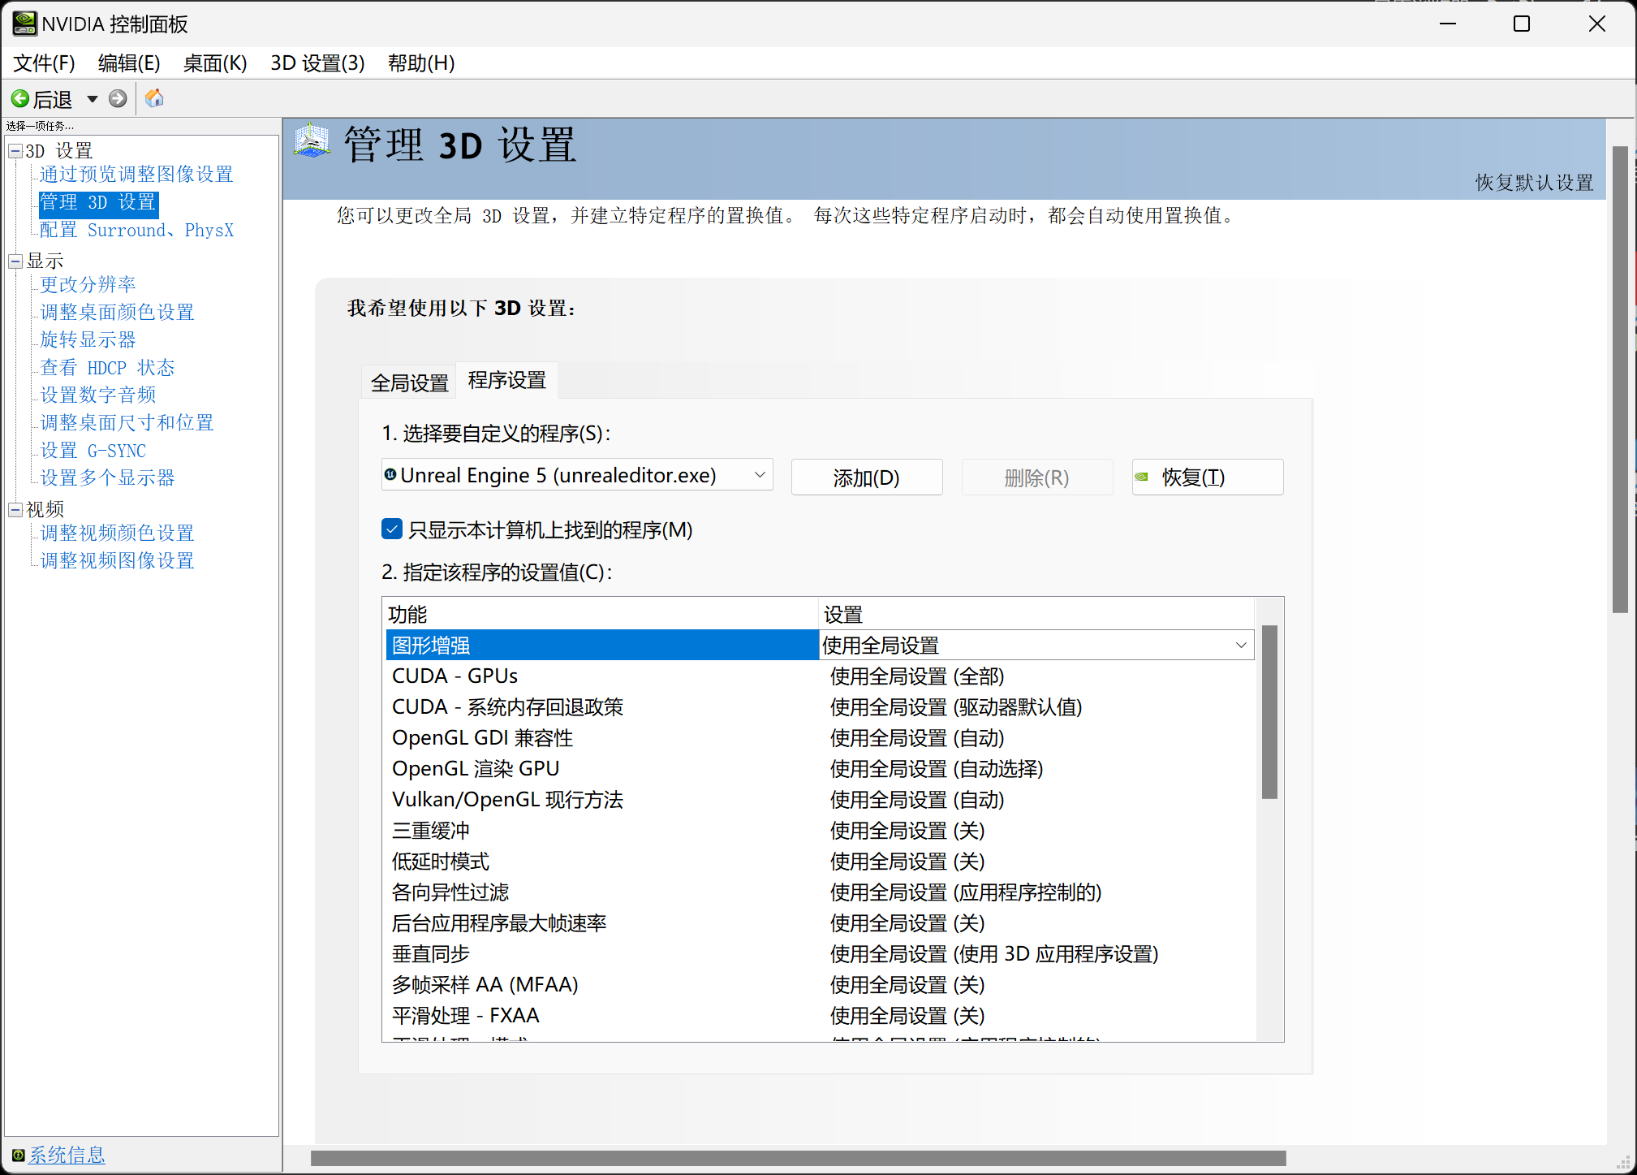The image size is (1637, 1175).
Task: Click the settings list vertical scrollbar thumb
Action: (x=1269, y=711)
